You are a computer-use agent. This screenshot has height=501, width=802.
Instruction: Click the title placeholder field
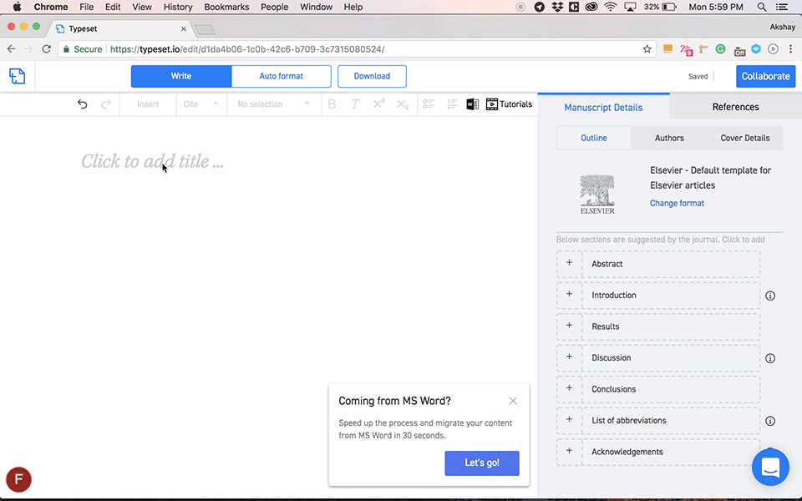pos(152,161)
